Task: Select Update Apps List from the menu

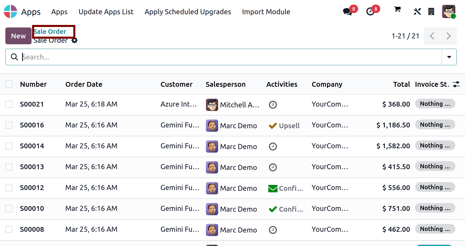Action: [106, 12]
